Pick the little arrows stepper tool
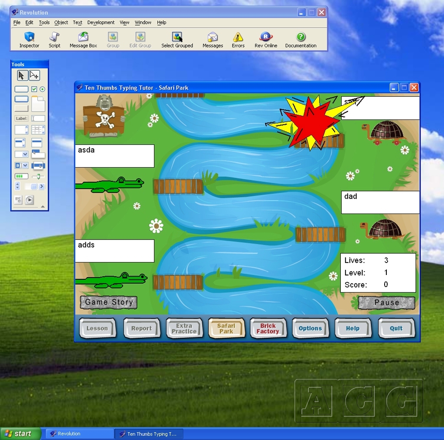The height and width of the screenshot is (440, 444). [17, 186]
